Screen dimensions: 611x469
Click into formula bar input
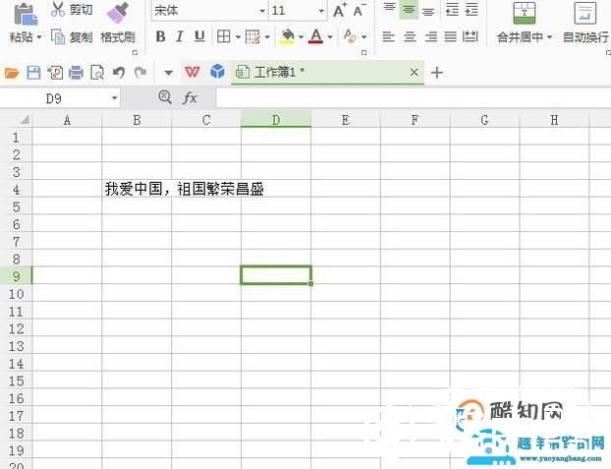tap(413, 98)
